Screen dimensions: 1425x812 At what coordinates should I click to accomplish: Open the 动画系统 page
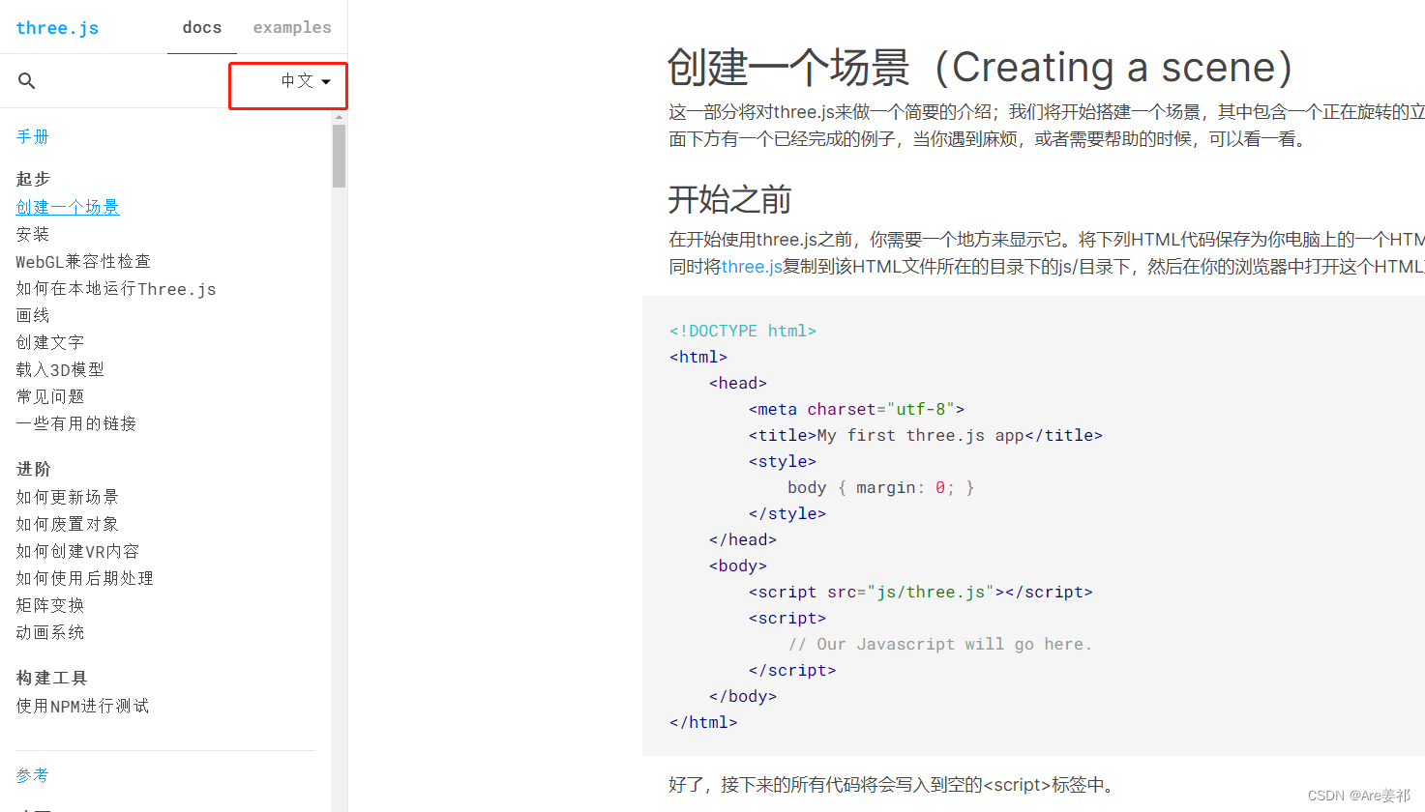(x=49, y=631)
